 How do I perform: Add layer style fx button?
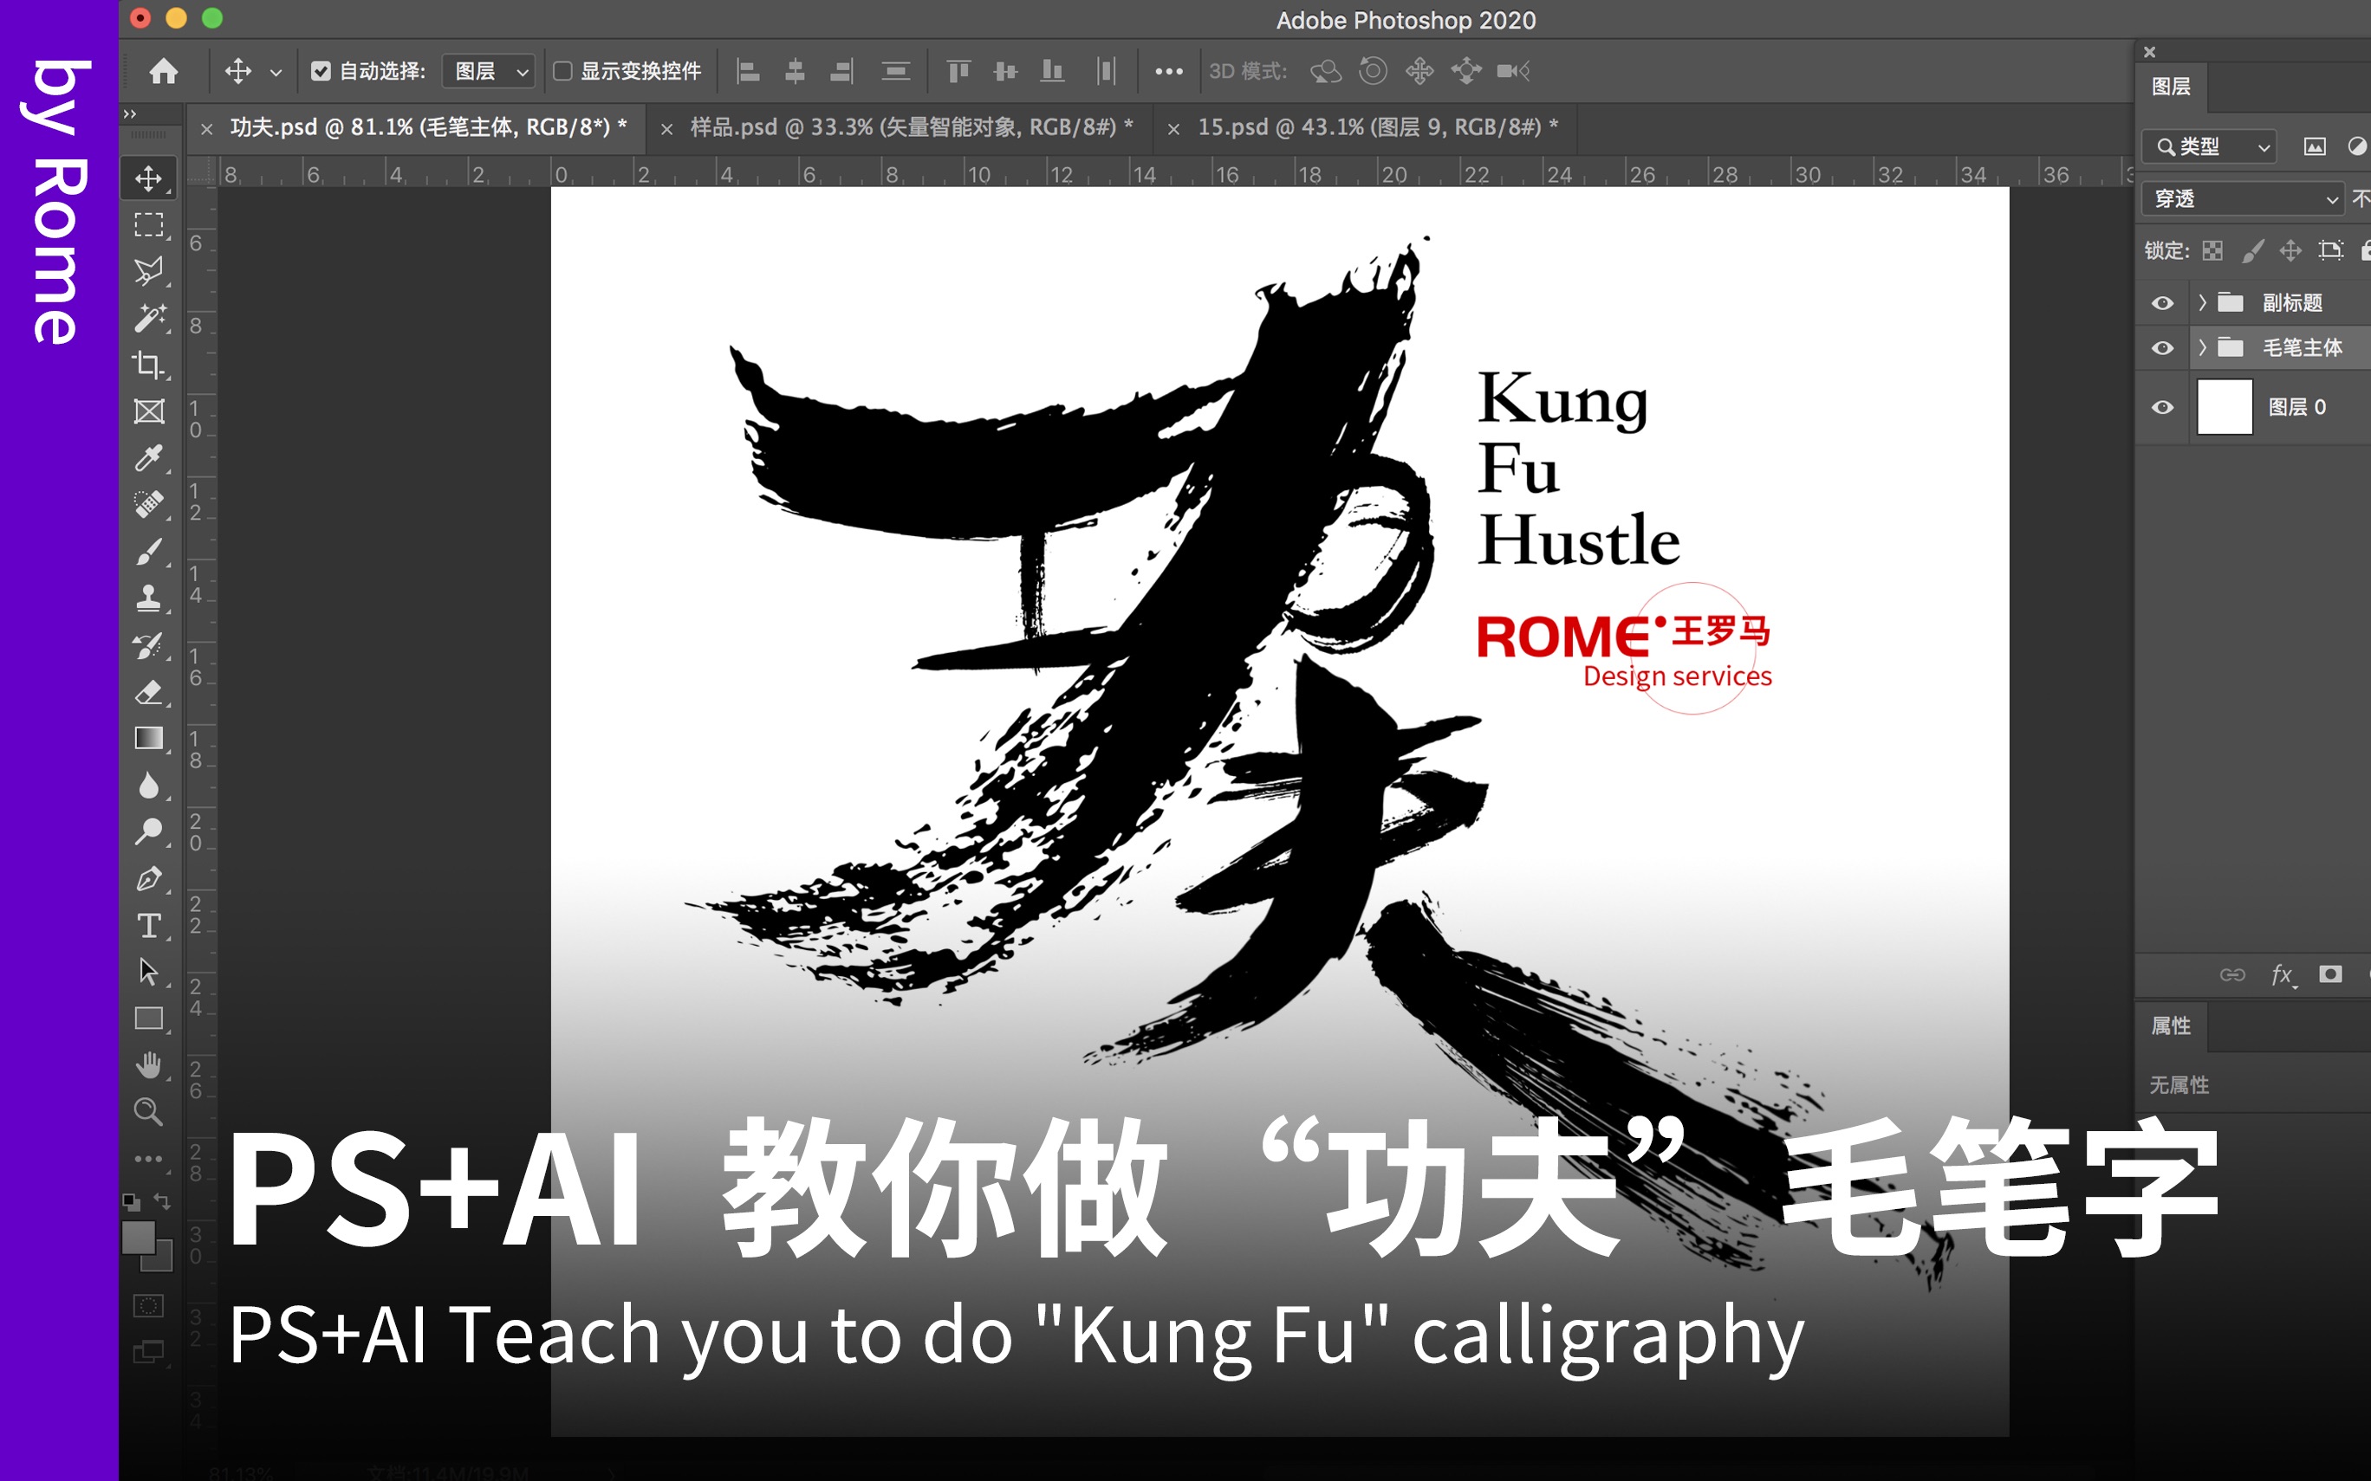(2282, 974)
